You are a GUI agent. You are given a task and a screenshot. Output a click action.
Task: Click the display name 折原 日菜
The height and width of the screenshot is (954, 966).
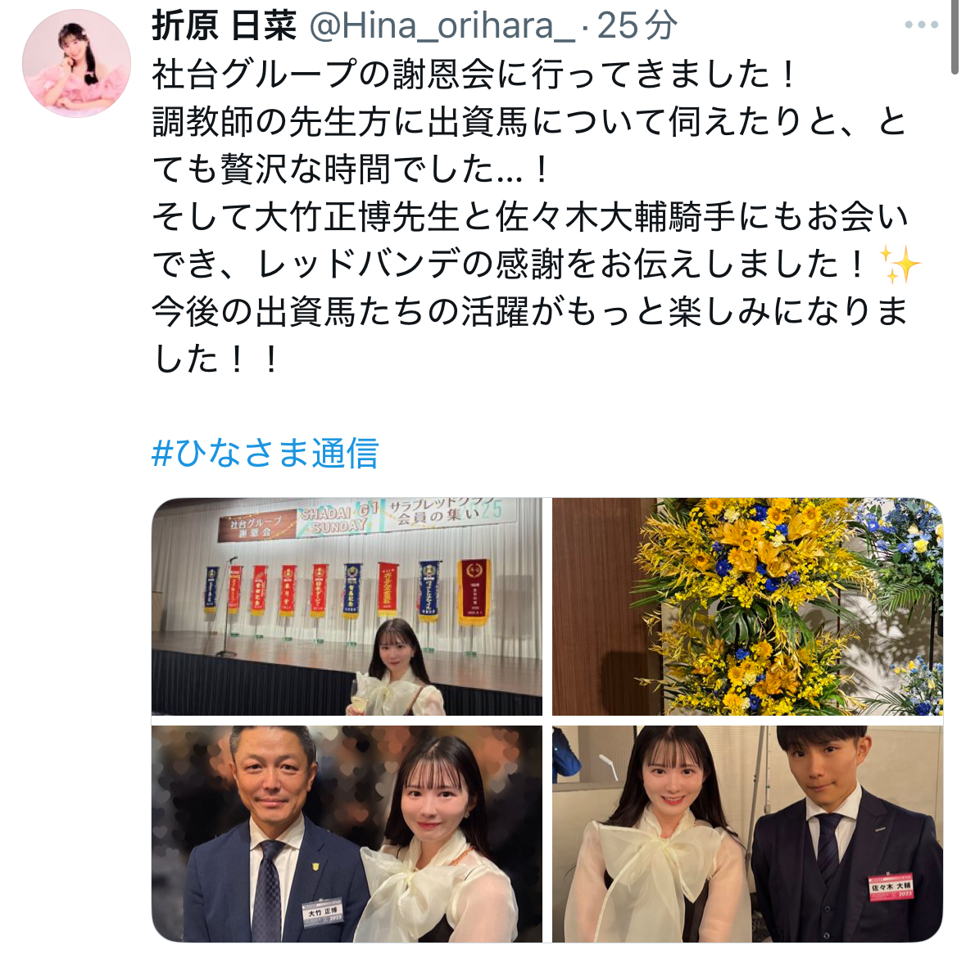pos(224,26)
